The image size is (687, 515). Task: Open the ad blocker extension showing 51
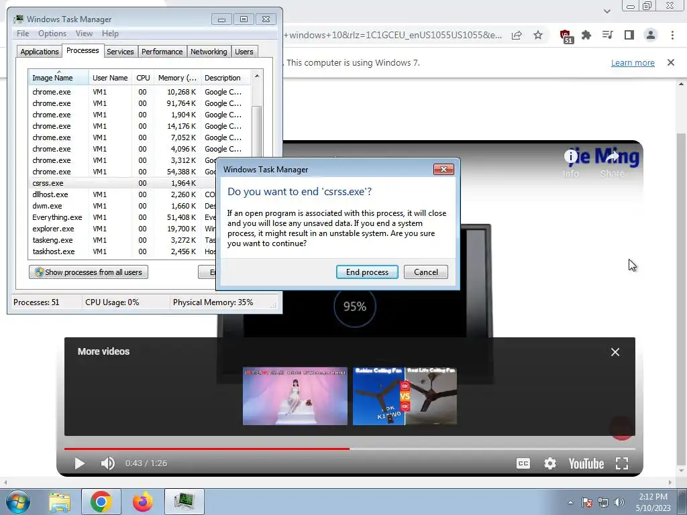(x=566, y=36)
